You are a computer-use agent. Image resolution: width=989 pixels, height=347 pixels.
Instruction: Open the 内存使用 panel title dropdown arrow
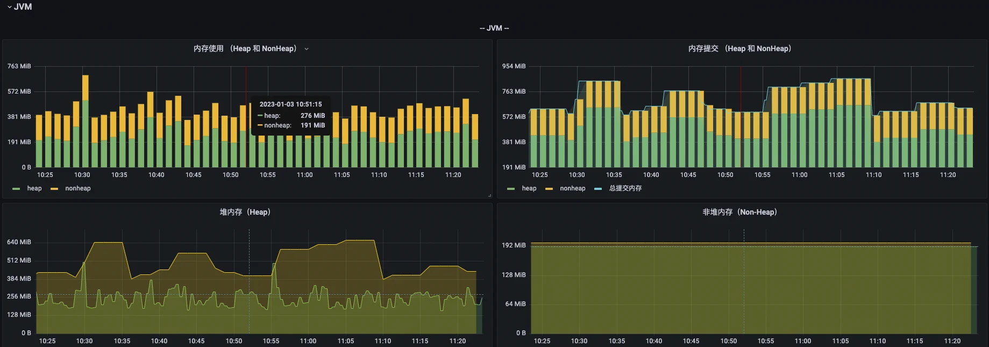click(x=307, y=49)
